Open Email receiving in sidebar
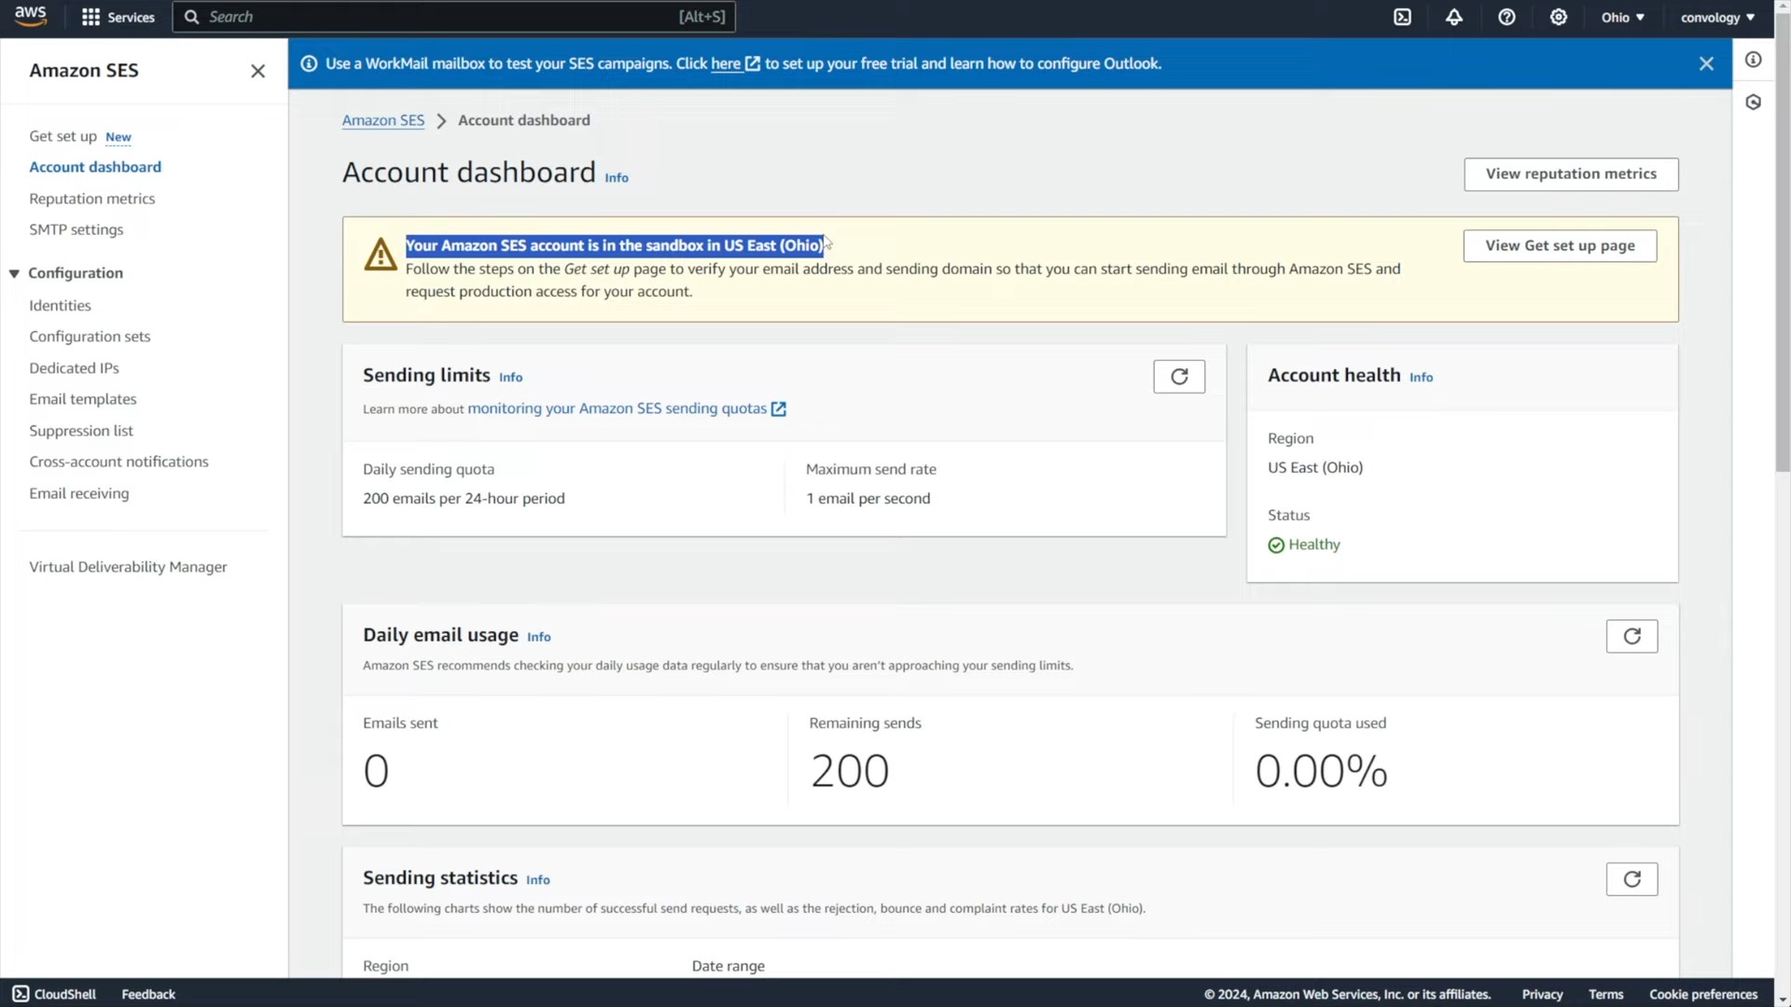This screenshot has width=1791, height=1007. [78, 493]
